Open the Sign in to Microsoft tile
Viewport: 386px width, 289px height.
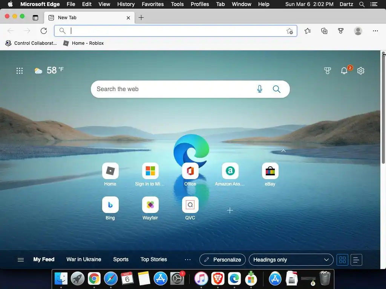(x=150, y=175)
